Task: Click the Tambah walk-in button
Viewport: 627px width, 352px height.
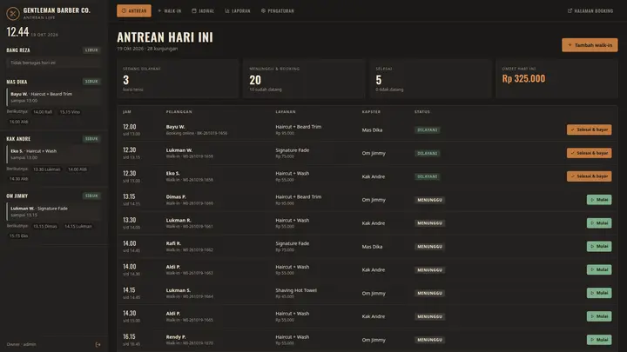Action: coord(590,45)
